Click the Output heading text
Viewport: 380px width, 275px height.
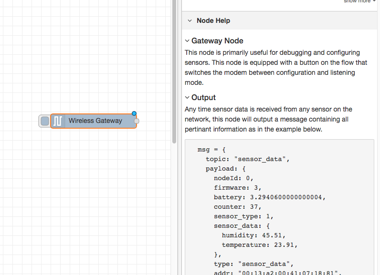tap(203, 98)
